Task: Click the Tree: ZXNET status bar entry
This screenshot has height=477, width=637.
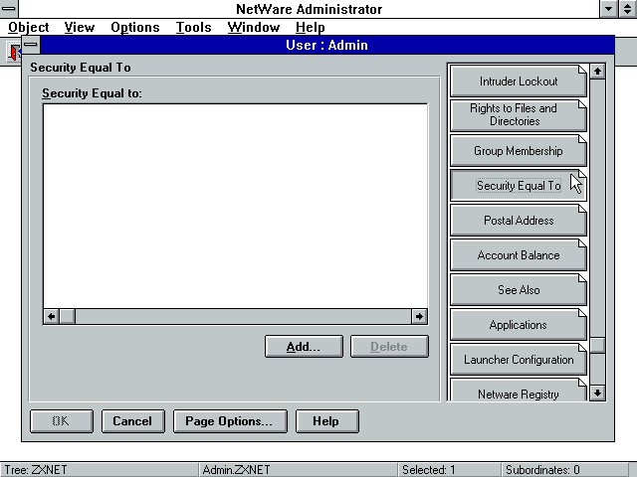Action: [x=100, y=470]
